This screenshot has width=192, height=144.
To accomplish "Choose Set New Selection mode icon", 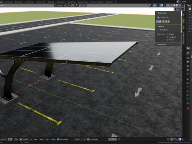I will [158, 22].
